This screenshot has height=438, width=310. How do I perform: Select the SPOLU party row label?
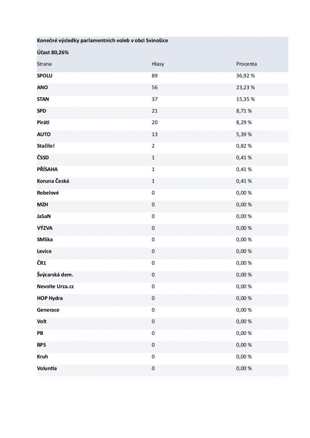[45, 76]
